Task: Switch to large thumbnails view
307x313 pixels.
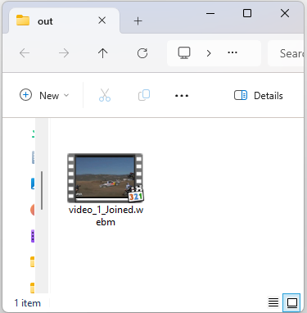Action: (291, 302)
